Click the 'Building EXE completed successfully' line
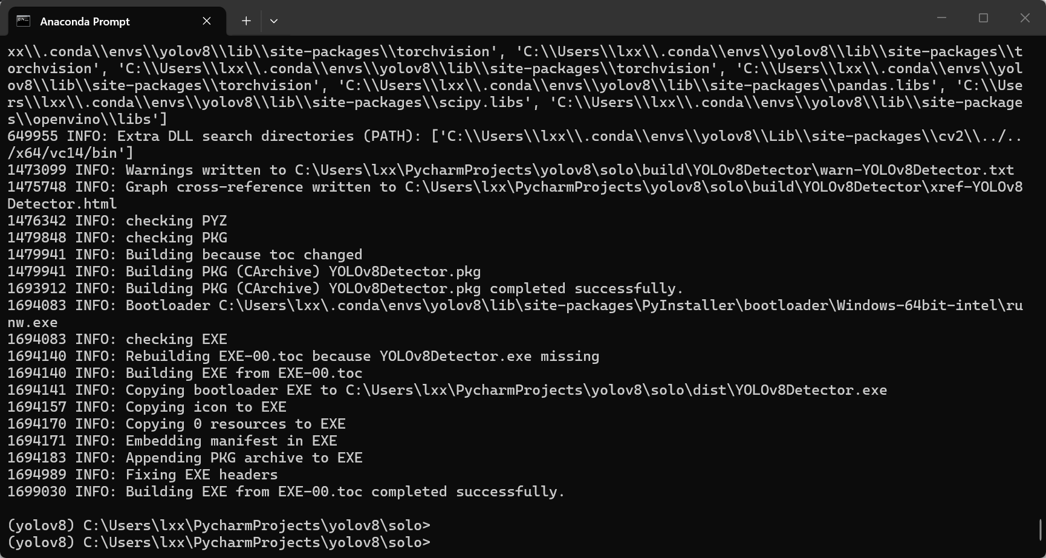Screen dimensions: 1046x558 pos(285,491)
